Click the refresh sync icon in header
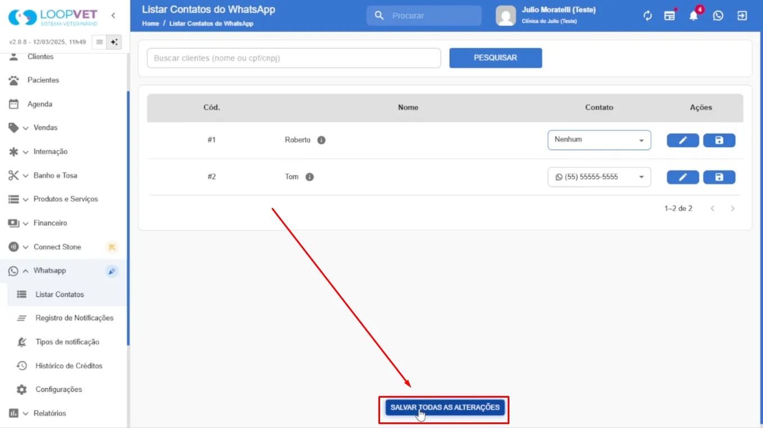 tap(648, 16)
